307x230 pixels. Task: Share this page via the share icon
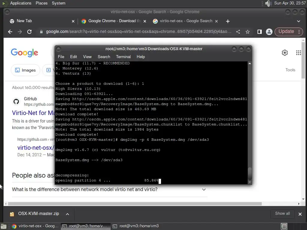[x=238, y=32]
